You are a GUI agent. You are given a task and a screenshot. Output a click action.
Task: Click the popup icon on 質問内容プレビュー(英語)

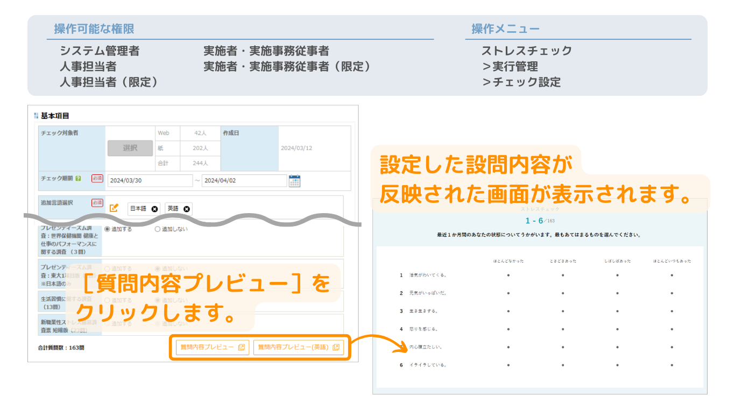pos(336,347)
